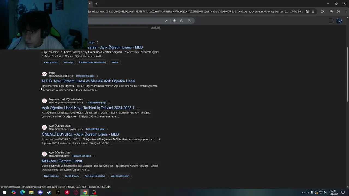Click the 'Kayıt İşlemleri' sitelink chip
Viewport: 349px width, 196px height.
[x=51, y=62]
